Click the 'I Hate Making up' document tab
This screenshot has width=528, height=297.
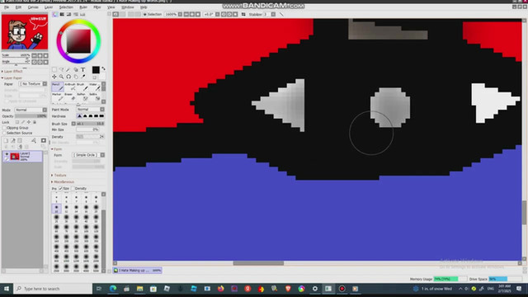138,271
